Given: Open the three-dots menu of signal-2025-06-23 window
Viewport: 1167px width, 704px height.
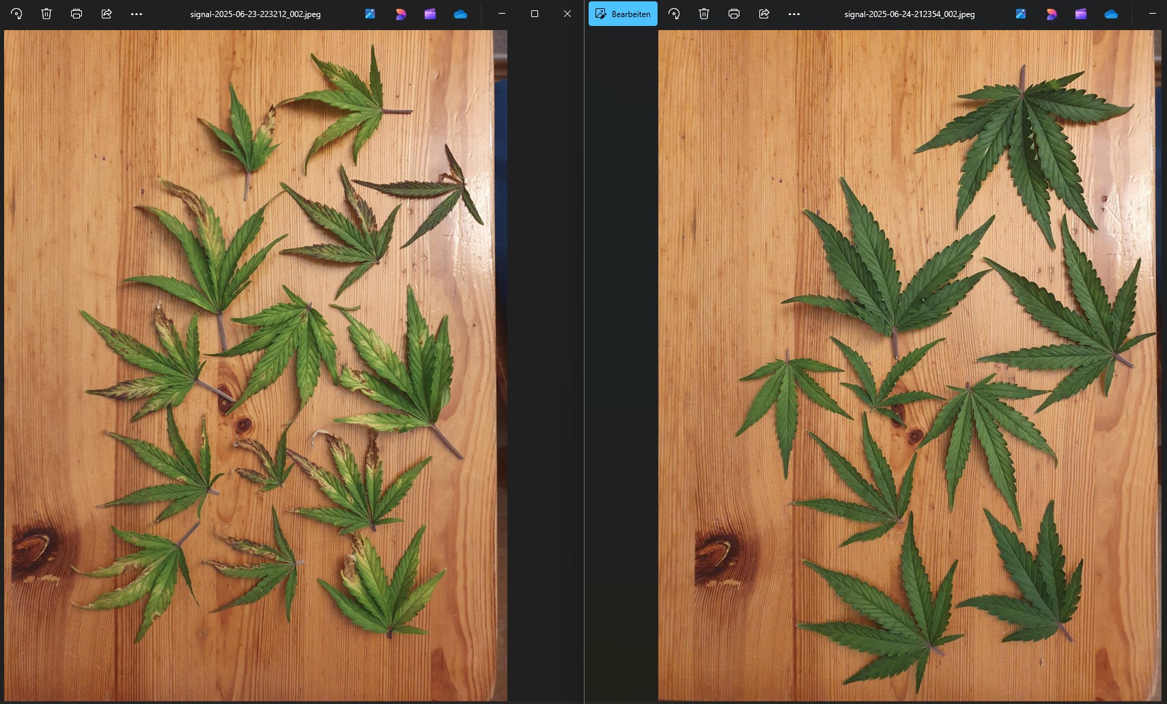Looking at the screenshot, I should coord(137,14).
